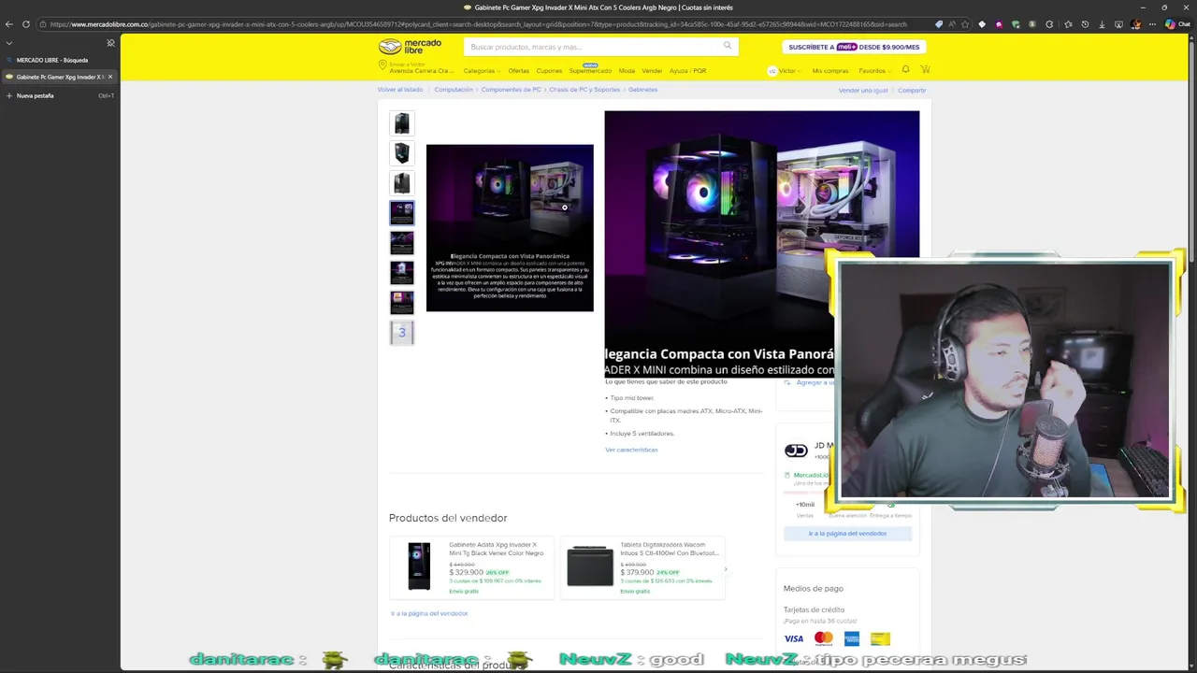Advance the seller products carousel arrow
Screen dimensions: 1197x673
[726, 568]
